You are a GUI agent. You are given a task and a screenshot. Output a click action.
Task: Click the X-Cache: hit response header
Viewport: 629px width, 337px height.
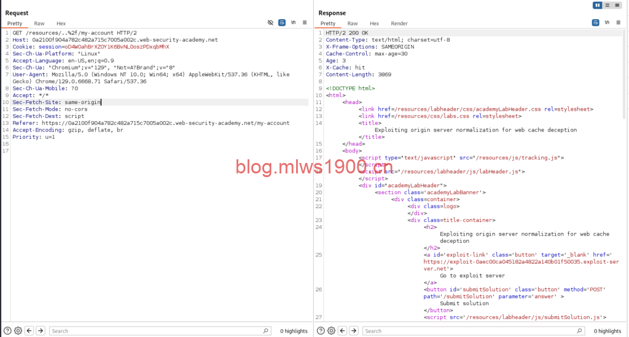[345, 68]
